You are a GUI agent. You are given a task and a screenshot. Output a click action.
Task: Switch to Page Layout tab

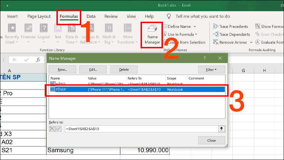pos(39,16)
